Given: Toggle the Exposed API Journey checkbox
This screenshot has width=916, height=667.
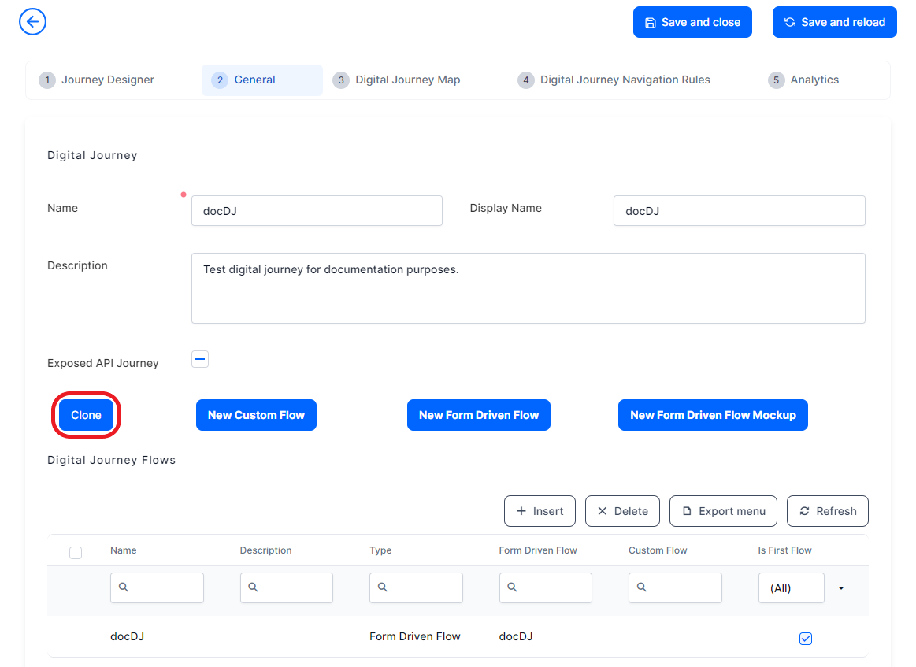Looking at the screenshot, I should (200, 360).
